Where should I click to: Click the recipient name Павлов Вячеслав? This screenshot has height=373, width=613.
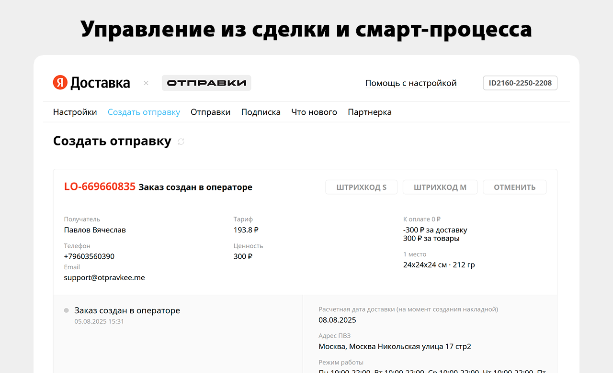click(95, 230)
